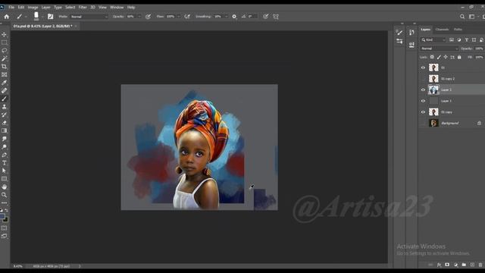Toggle lock all padlock icon
This screenshot has width=485, height=273.
[x=459, y=58]
